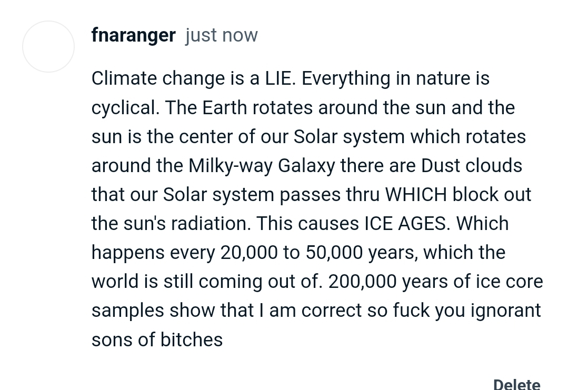Viewport: 568px width, 390px height.
Task: Click the capitalized word "WHICH"
Action: tap(416, 195)
